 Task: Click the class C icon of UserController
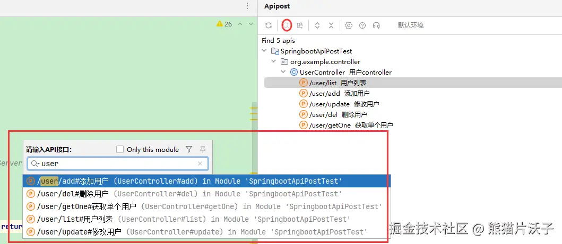[294, 72]
